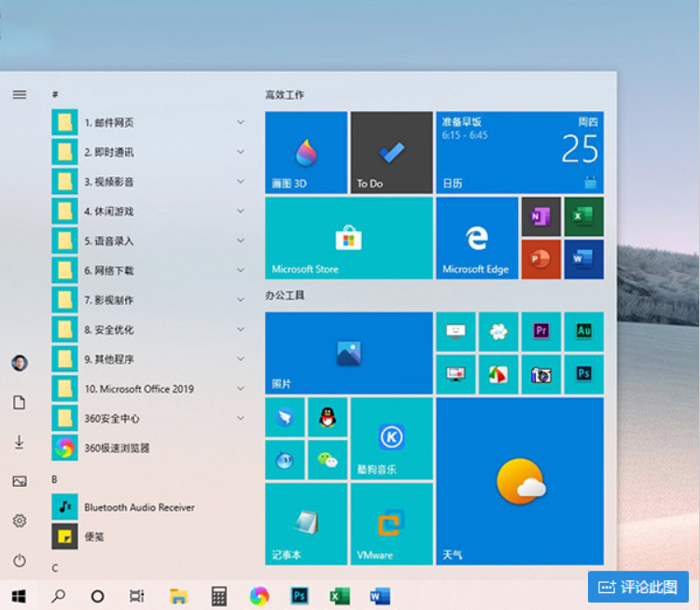
Task: Open Cortana circle on taskbar
Action: tap(97, 596)
